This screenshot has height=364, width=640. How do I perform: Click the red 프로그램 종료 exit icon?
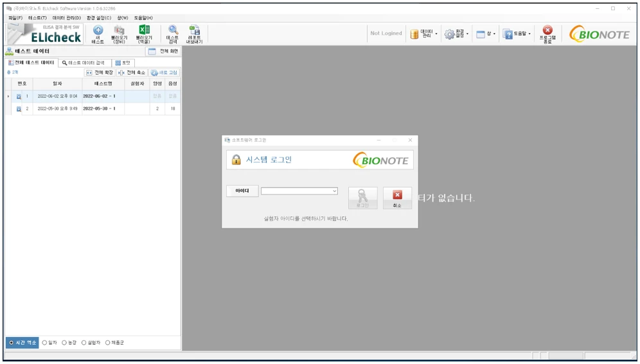pyautogui.click(x=547, y=34)
